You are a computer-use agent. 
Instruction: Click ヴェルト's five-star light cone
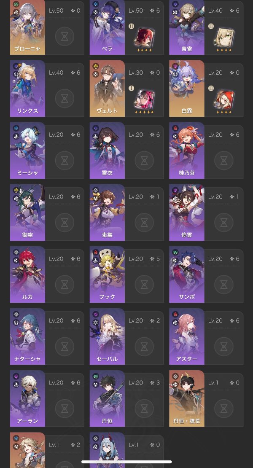tap(144, 99)
